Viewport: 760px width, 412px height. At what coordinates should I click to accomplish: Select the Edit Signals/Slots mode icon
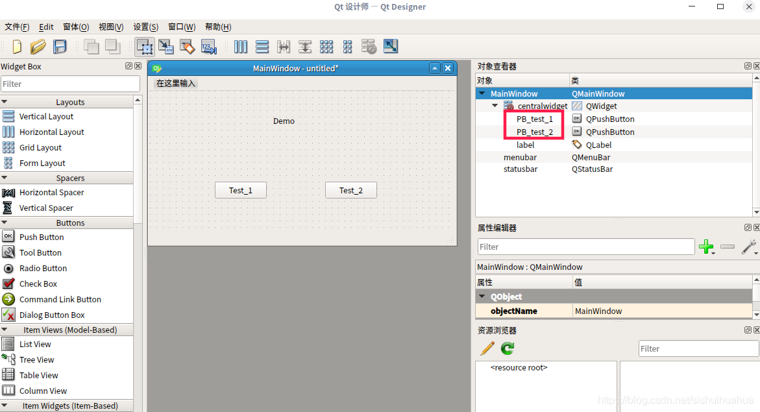(x=165, y=47)
